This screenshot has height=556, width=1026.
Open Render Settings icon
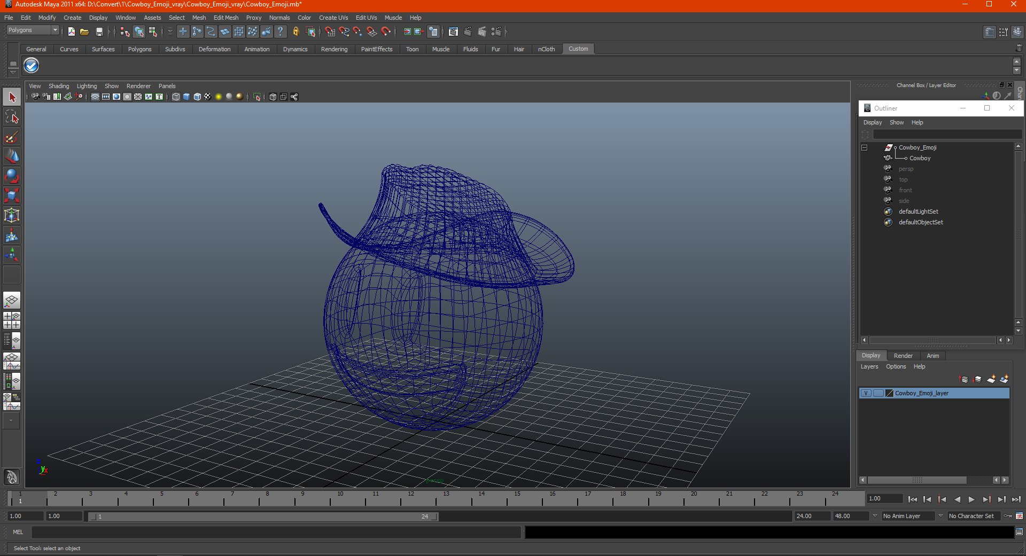tap(496, 32)
